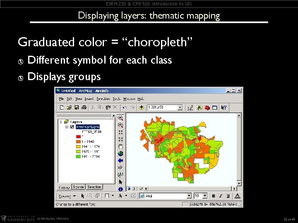Select the Zoom In tool

coord(120,118)
